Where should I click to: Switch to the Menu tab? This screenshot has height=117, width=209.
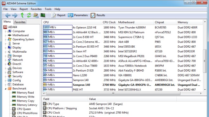(x=7, y=22)
